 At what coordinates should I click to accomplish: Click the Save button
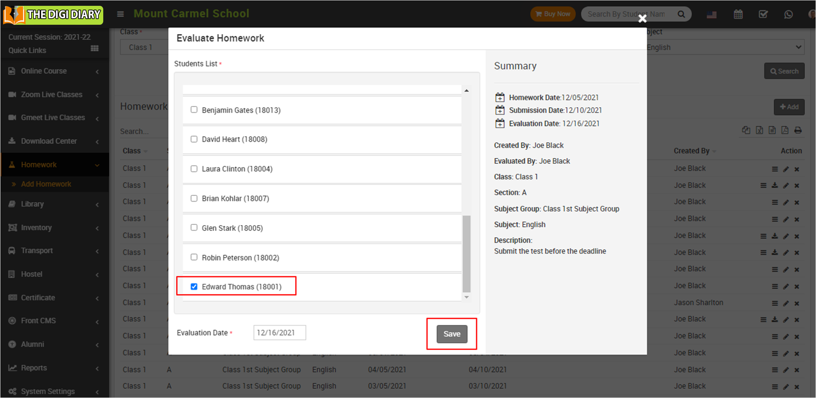tap(451, 334)
